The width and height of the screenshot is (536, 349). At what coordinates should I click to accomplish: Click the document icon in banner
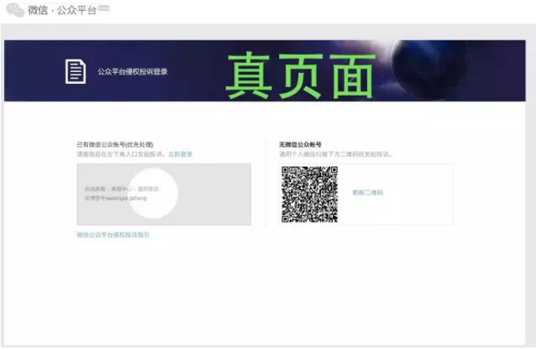pyautogui.click(x=75, y=71)
